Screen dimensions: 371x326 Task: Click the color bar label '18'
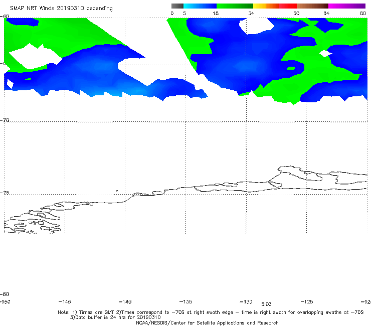tap(216, 13)
